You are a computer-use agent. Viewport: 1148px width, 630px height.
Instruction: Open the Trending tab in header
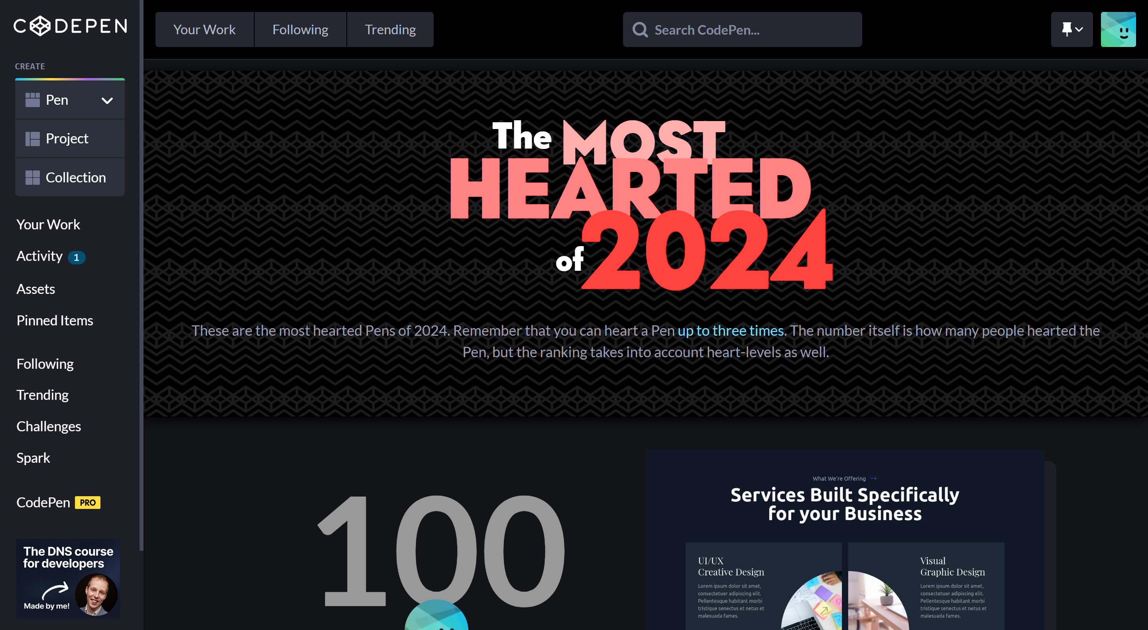(x=390, y=29)
